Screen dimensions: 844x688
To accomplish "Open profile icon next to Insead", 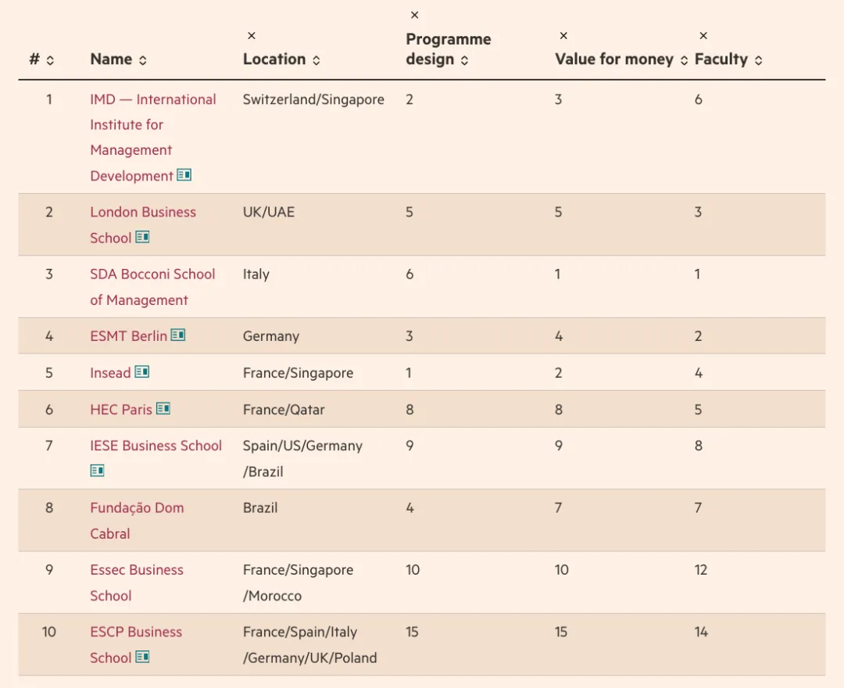I will click(x=142, y=371).
